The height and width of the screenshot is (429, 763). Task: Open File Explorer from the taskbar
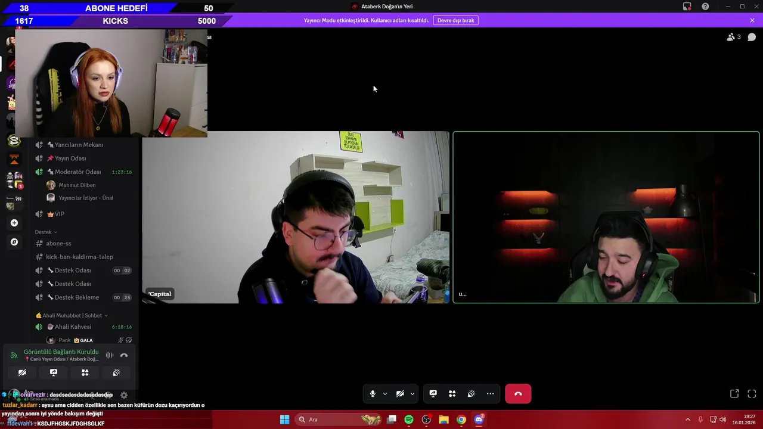pos(443,419)
